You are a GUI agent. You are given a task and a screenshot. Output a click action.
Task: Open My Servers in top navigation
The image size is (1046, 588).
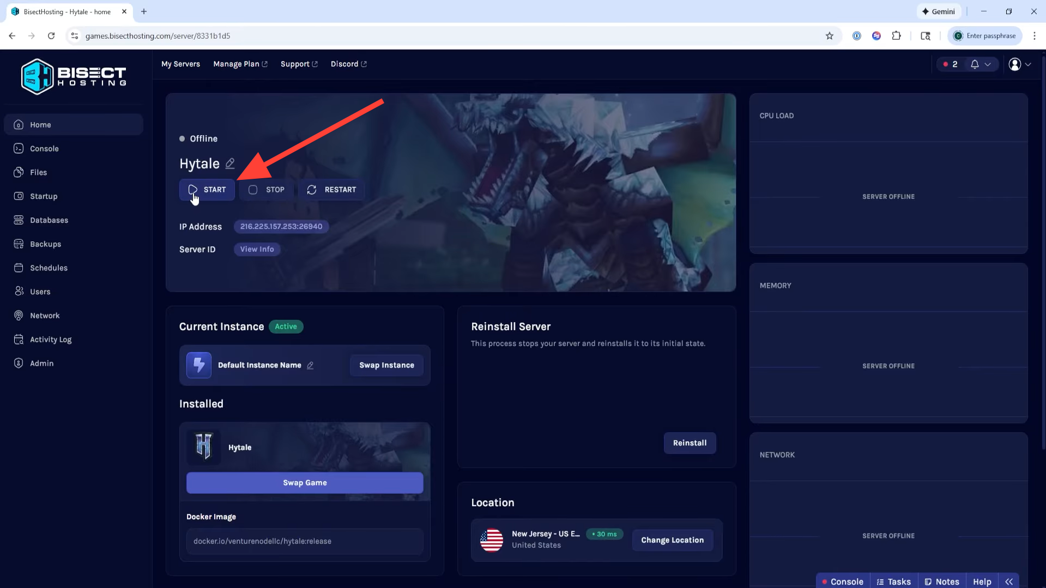180,64
